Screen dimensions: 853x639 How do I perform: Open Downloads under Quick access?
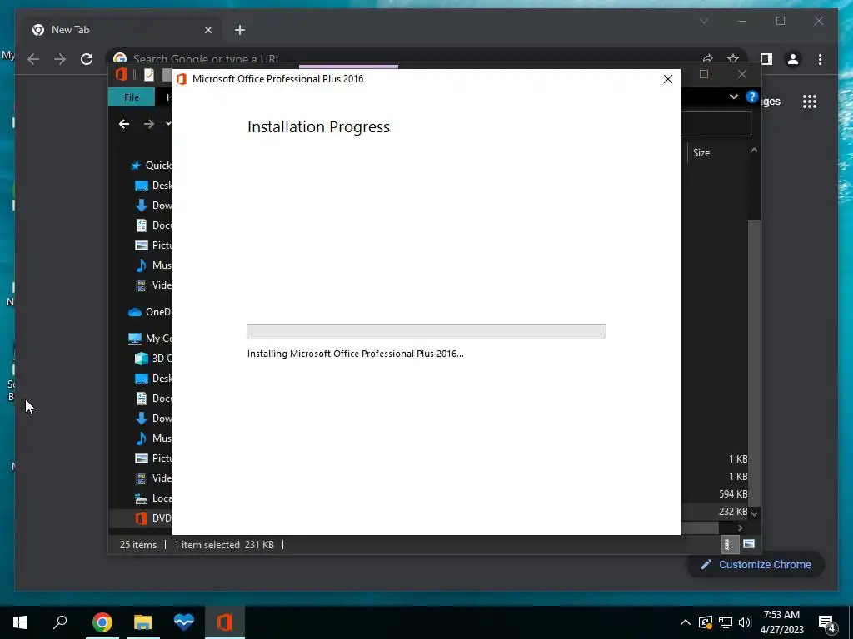coord(153,205)
